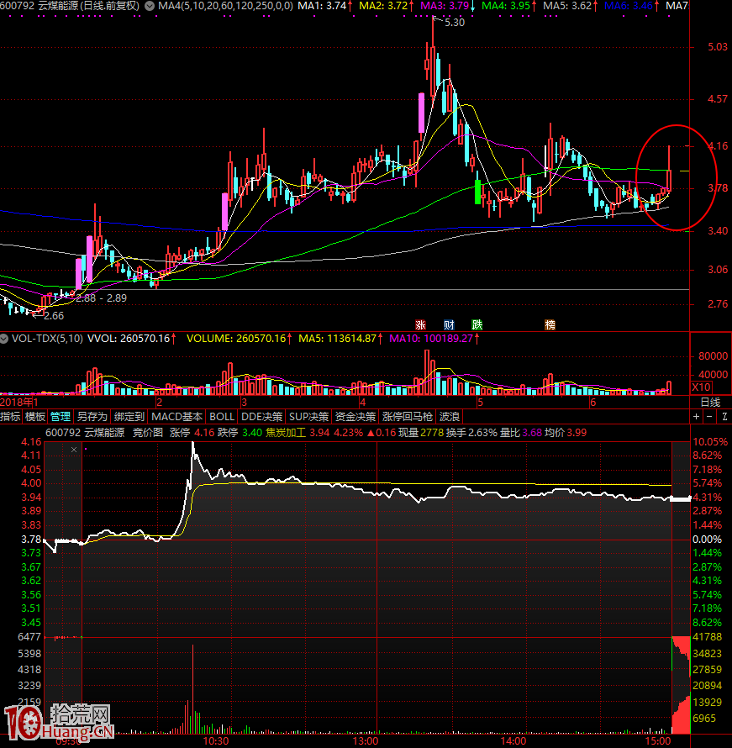This screenshot has height=748, width=732.
Task: Click the month 6 marker on date axis
Action: click(x=592, y=402)
